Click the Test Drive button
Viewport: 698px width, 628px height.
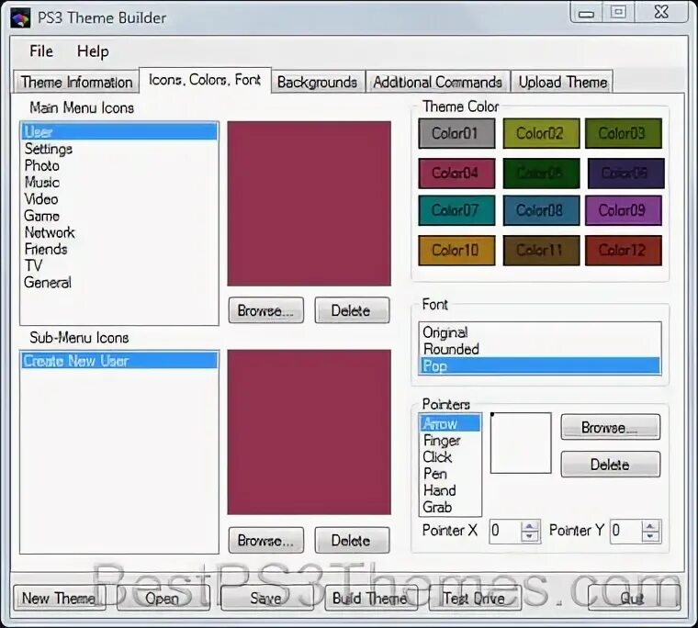[475, 598]
